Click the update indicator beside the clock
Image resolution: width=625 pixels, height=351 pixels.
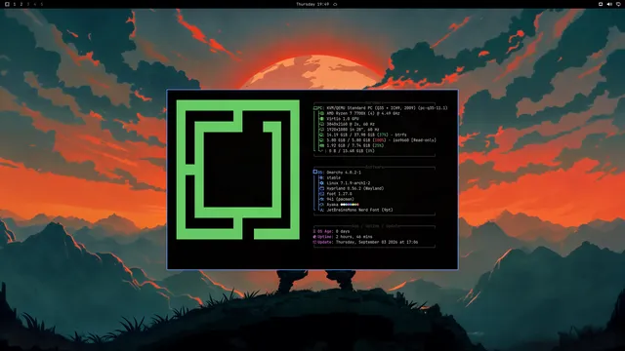tap(335, 4)
